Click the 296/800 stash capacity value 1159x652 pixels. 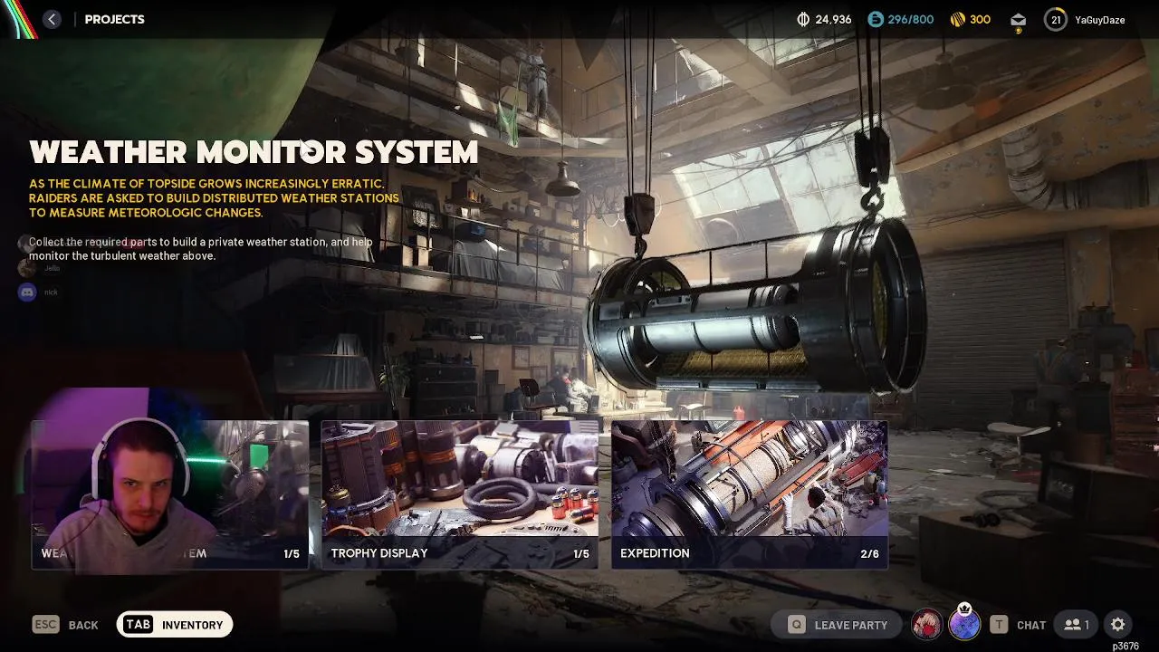click(910, 19)
